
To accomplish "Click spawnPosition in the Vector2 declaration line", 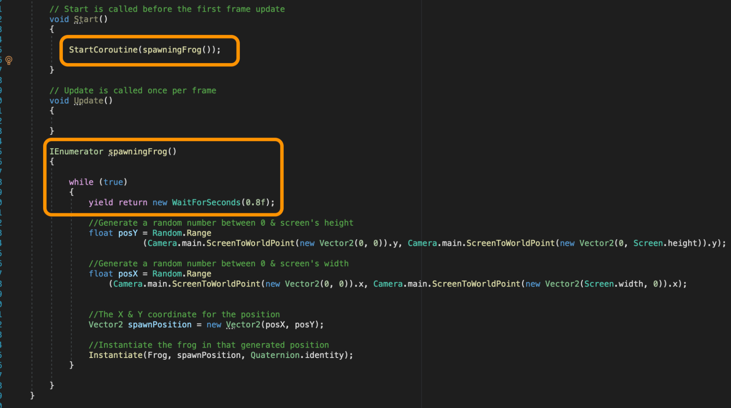I will (x=159, y=325).
